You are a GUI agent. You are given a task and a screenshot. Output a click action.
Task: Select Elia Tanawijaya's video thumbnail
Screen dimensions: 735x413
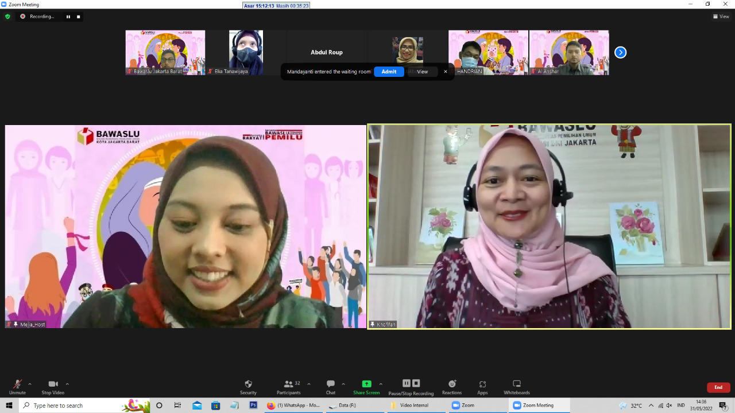(246, 52)
